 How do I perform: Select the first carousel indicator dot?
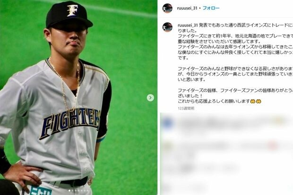(69, 191)
